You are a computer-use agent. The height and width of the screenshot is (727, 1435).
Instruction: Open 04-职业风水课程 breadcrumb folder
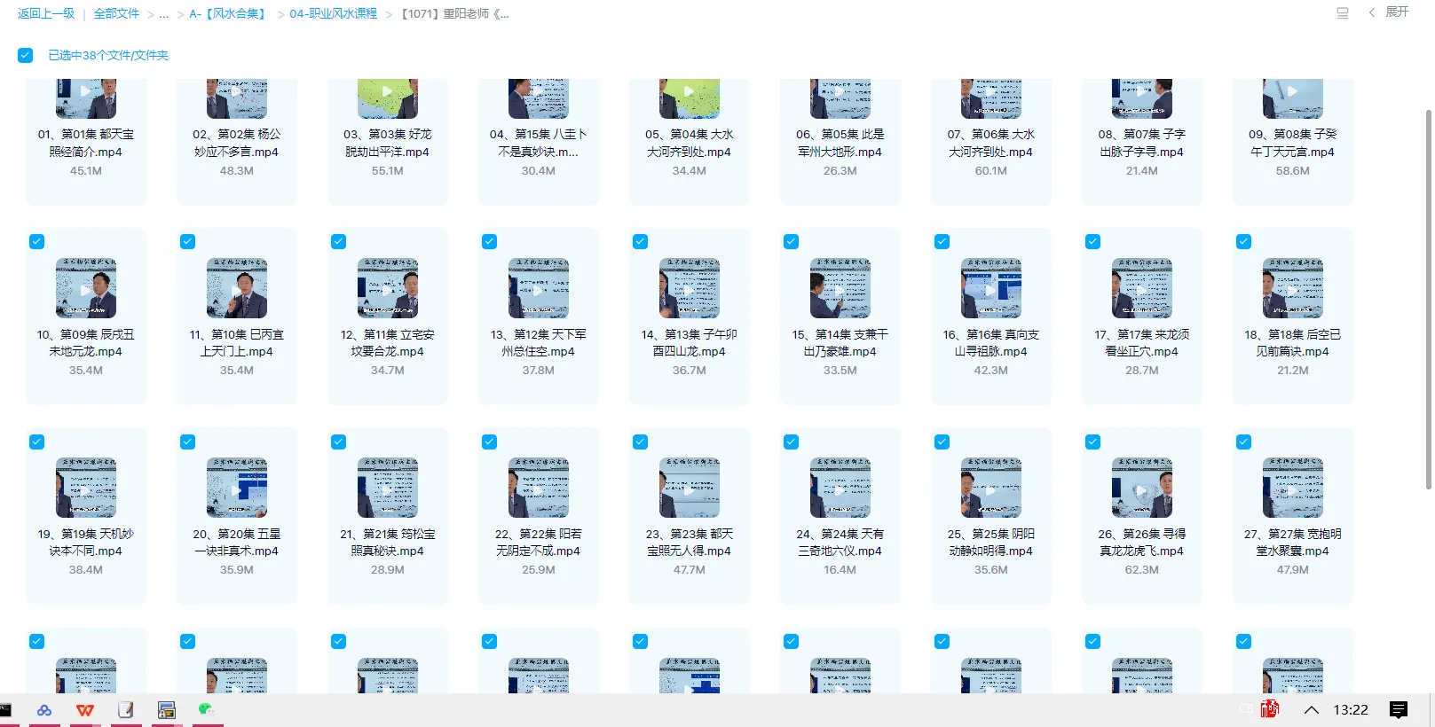pyautogui.click(x=334, y=14)
